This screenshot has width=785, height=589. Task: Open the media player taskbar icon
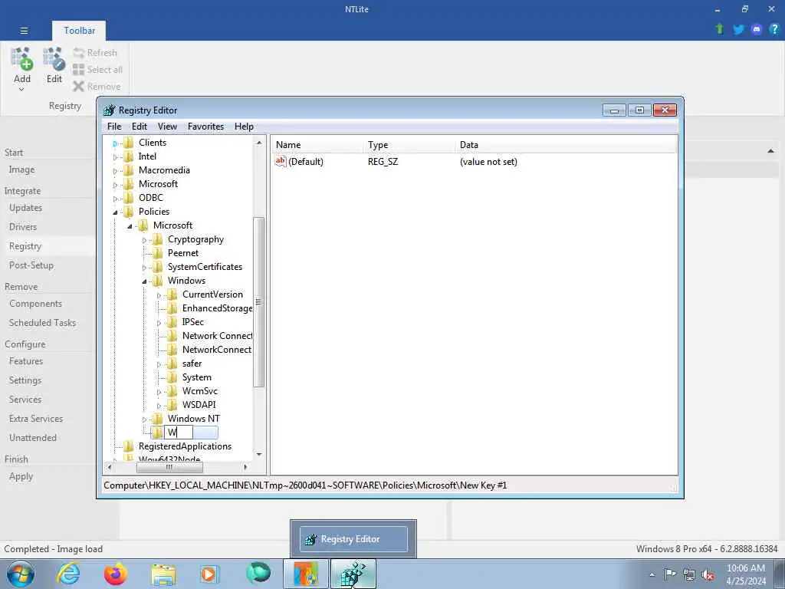pyautogui.click(x=209, y=574)
